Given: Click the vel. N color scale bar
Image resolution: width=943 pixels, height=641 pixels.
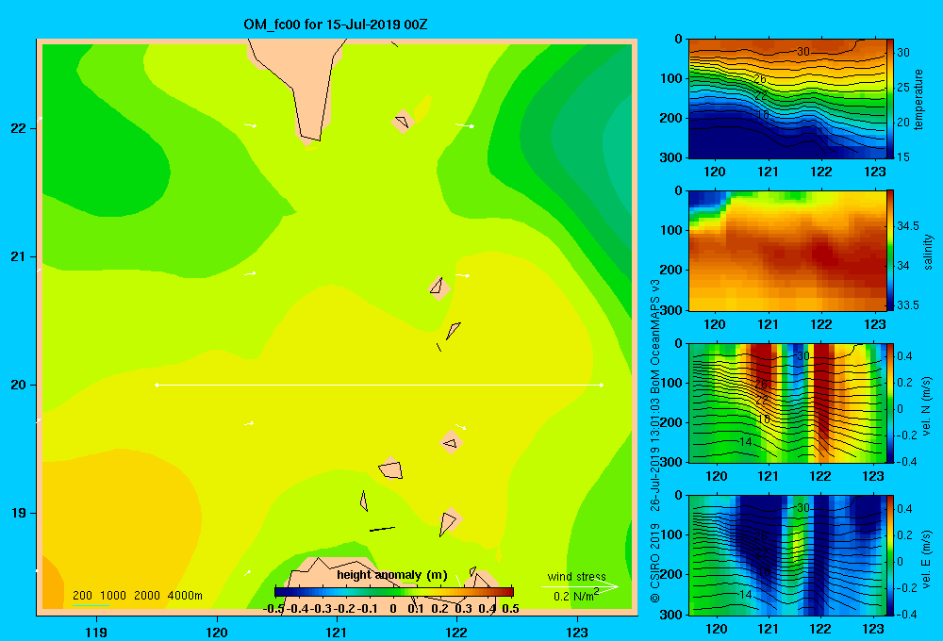Looking at the screenshot, I should coord(890,403).
